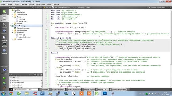The width and height of the screenshot is (172, 96).
Task: Expand Формы folder under sharedMemory
Action: point(13,39)
